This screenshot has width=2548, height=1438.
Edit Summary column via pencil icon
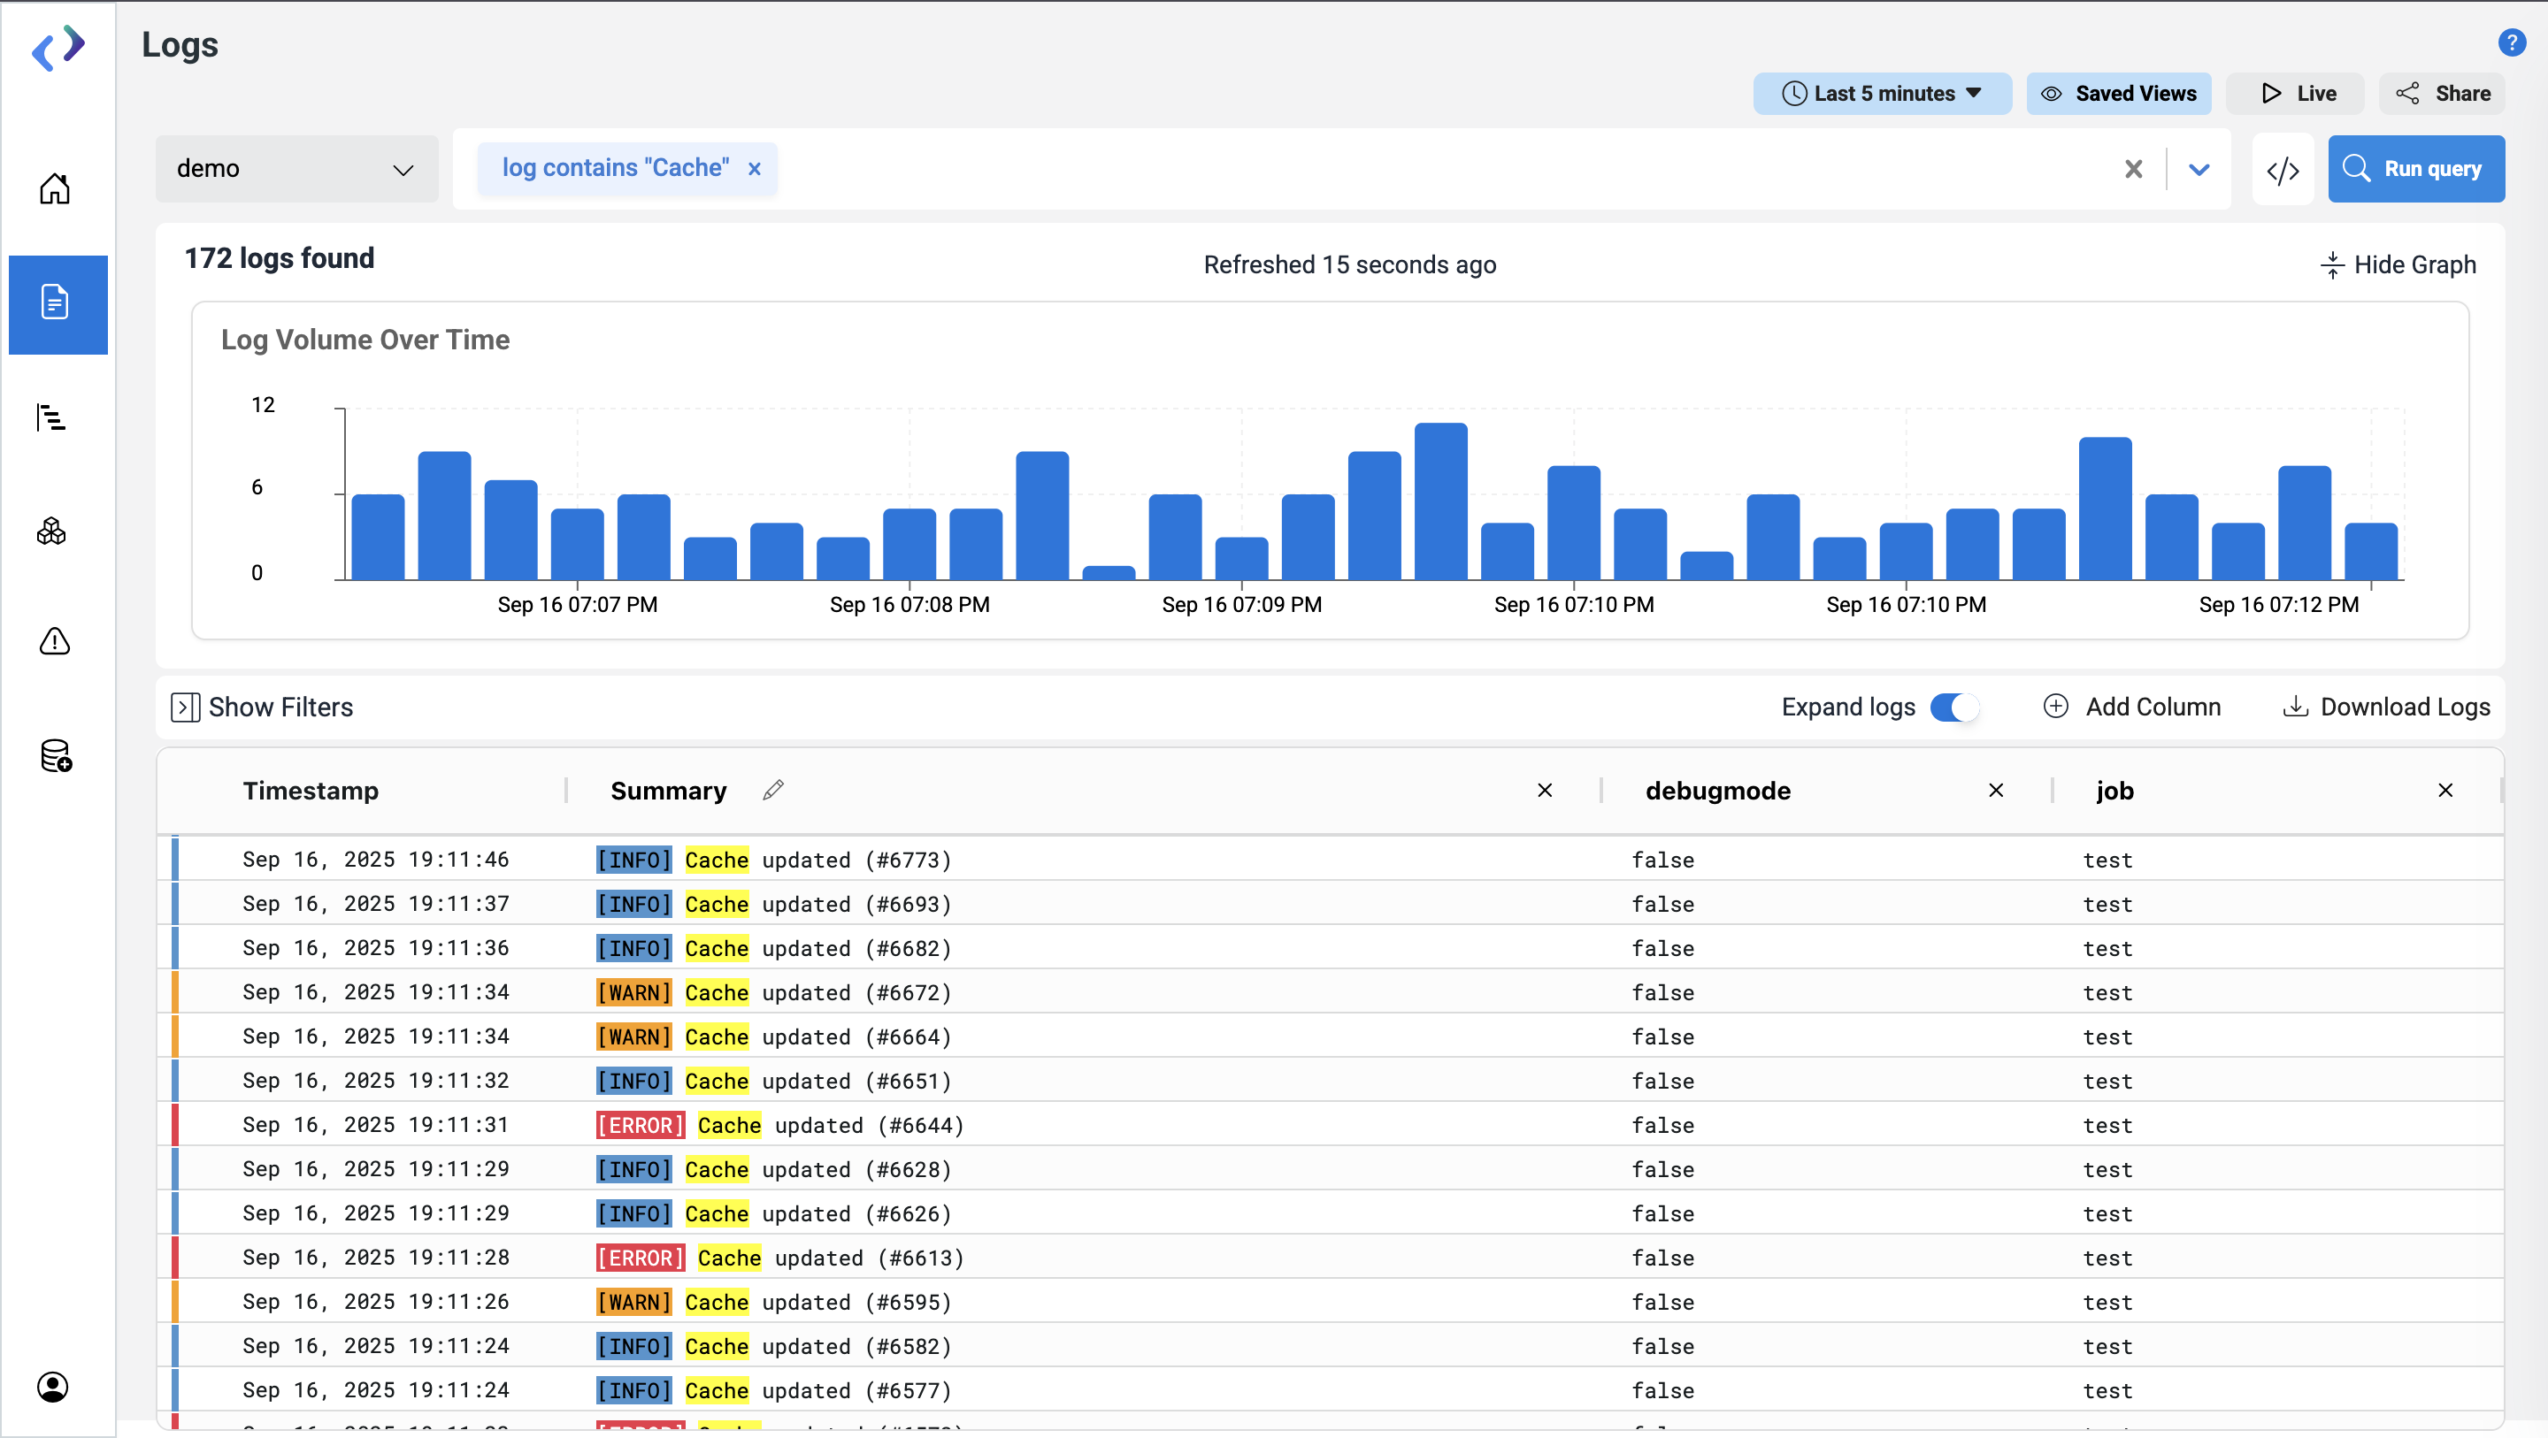tap(772, 789)
